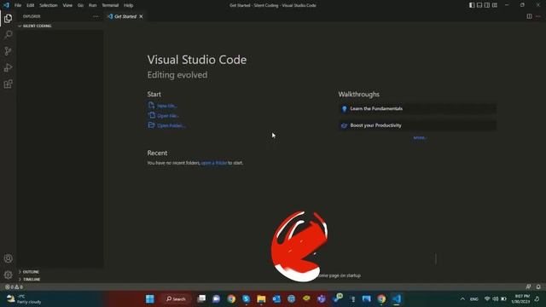
Task: Open the Selection menu
Action: [x=49, y=5]
